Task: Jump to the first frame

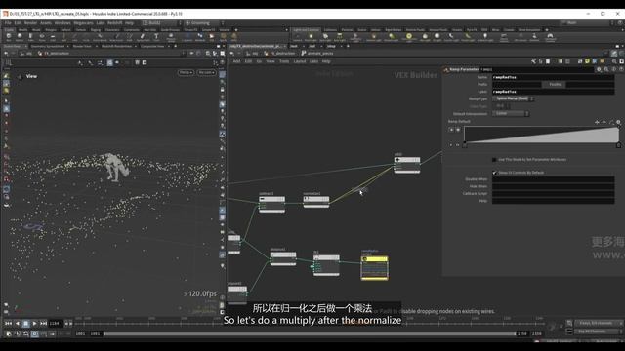Action: tap(8, 324)
